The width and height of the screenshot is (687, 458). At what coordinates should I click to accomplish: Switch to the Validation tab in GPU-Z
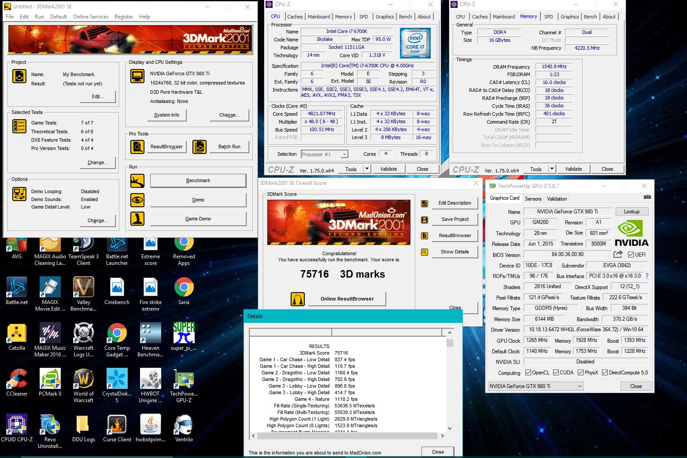(557, 199)
